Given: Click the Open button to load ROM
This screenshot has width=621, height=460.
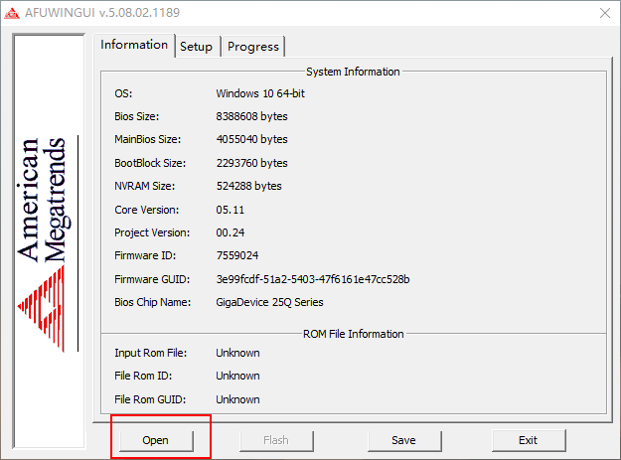Looking at the screenshot, I should pos(156,440).
